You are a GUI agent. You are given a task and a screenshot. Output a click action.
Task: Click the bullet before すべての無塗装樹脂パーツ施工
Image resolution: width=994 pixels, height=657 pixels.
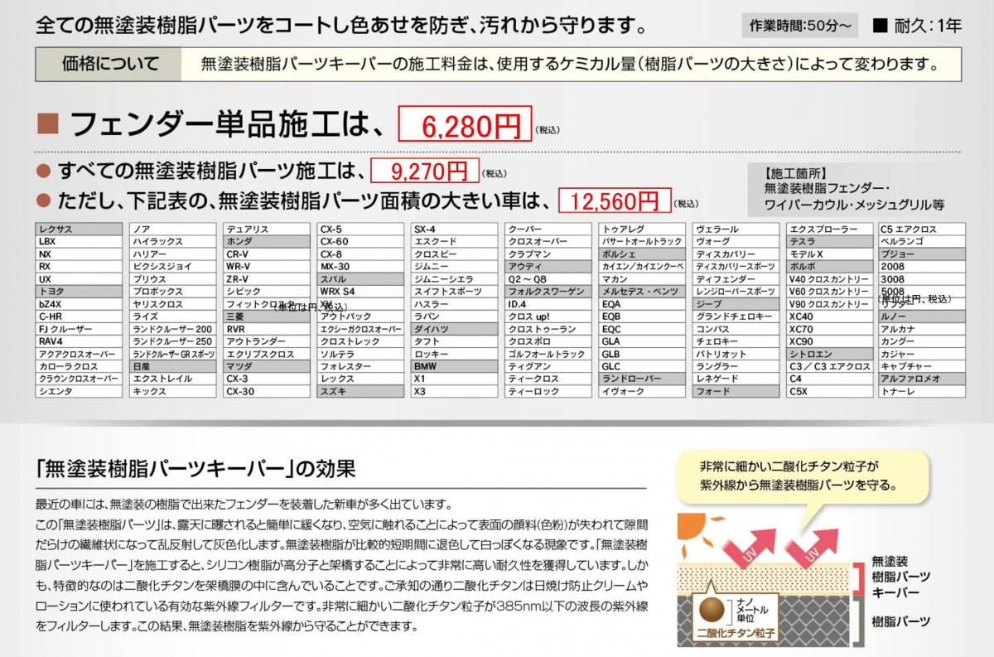pos(45,171)
